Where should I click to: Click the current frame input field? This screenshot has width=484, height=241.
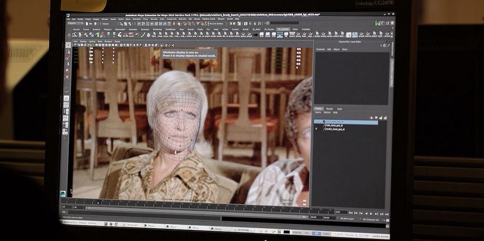(341, 212)
